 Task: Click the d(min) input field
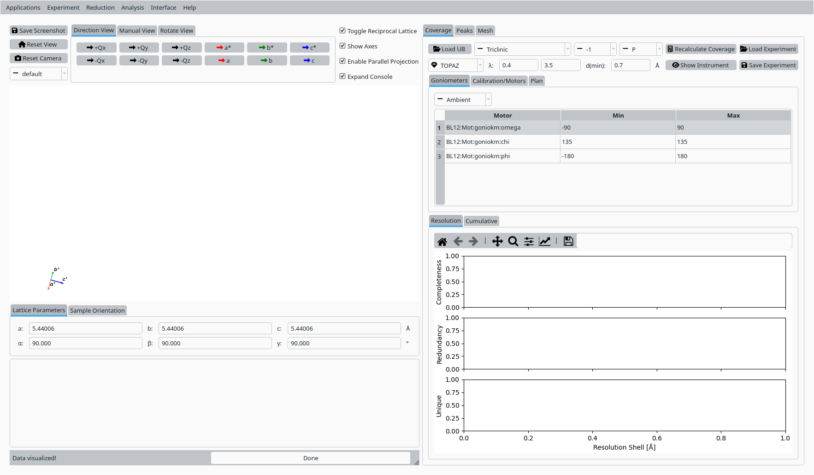tap(630, 65)
